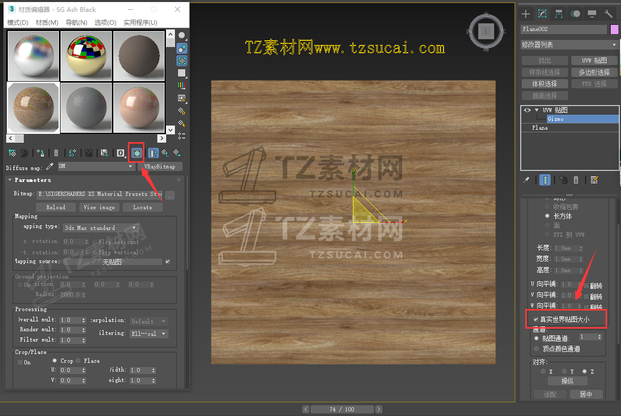Viewport: 621px width, 416px height.
Task: Open the 材质(M) menu
Action: click(47, 23)
